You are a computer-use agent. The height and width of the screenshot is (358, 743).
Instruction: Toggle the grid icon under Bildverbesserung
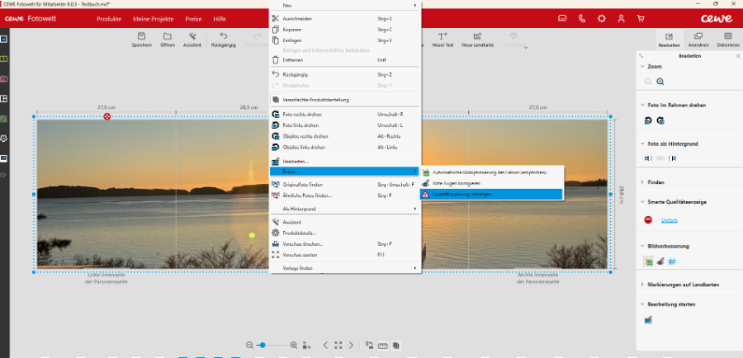pos(672,261)
